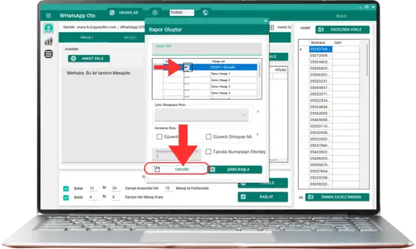Select the number cell 05309676...
Image resolution: width=416 pixels, height=249 pixels.
click(x=320, y=165)
